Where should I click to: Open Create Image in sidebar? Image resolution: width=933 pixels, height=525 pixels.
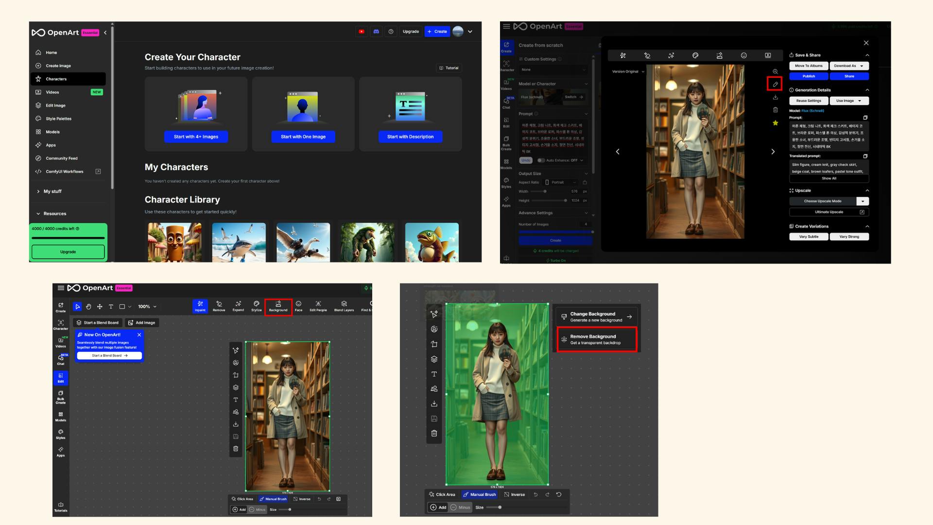pyautogui.click(x=68, y=66)
